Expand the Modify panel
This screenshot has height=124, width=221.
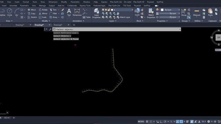[46, 21]
